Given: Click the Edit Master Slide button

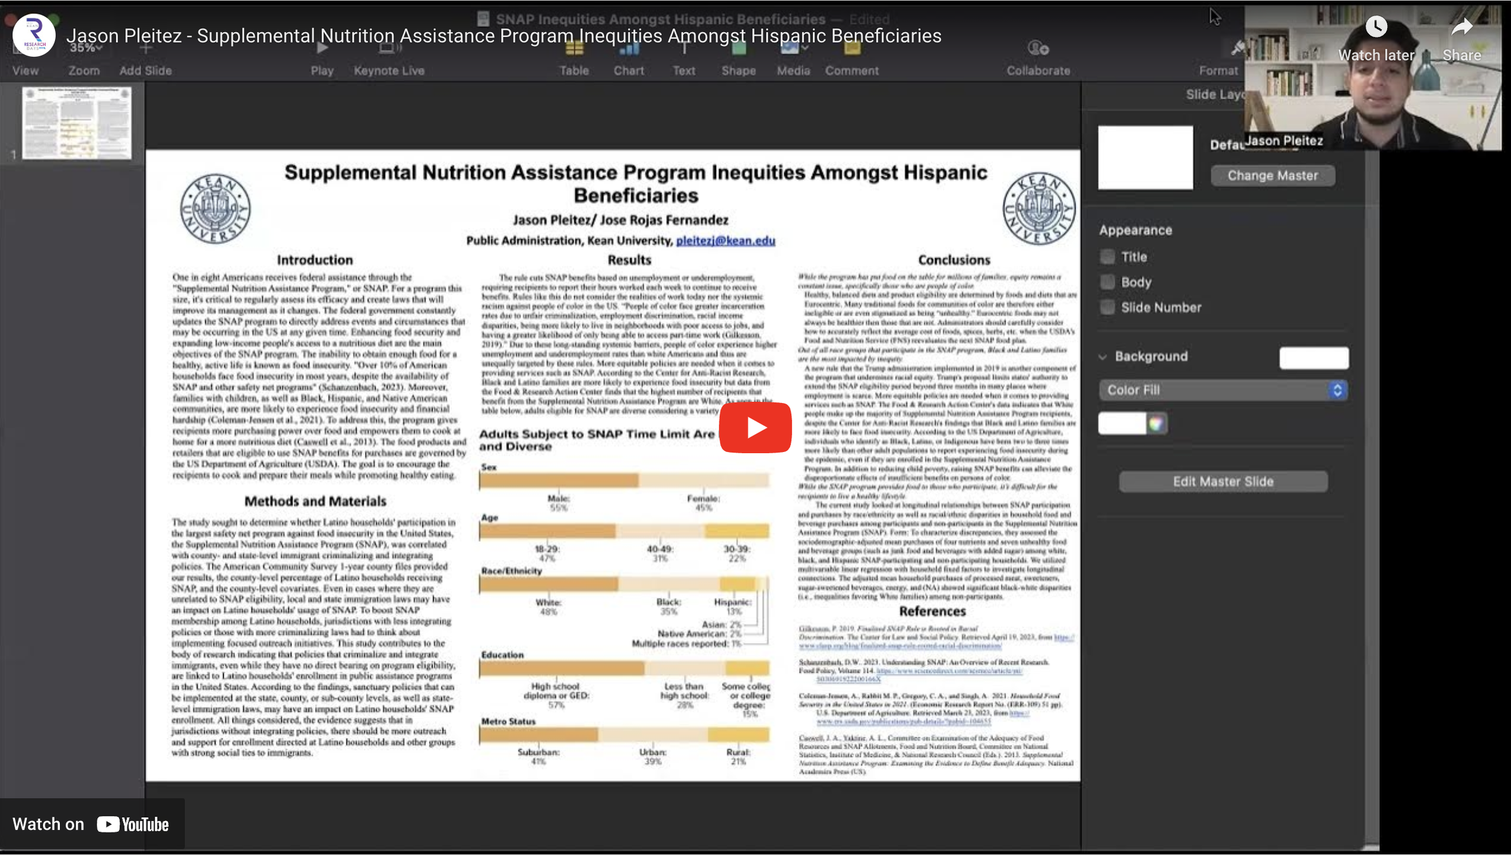Looking at the screenshot, I should [1223, 482].
